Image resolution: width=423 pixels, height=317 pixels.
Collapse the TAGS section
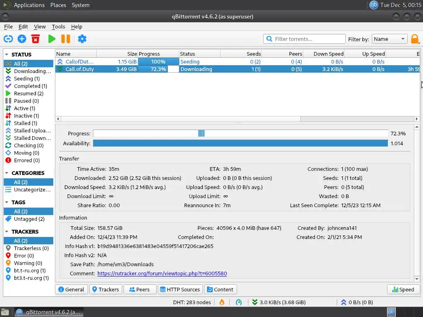coord(7,202)
